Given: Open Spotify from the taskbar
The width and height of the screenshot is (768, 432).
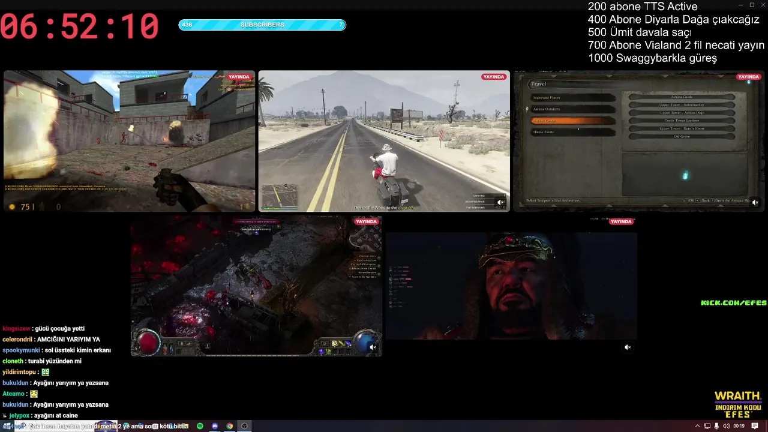Looking at the screenshot, I should [200, 426].
